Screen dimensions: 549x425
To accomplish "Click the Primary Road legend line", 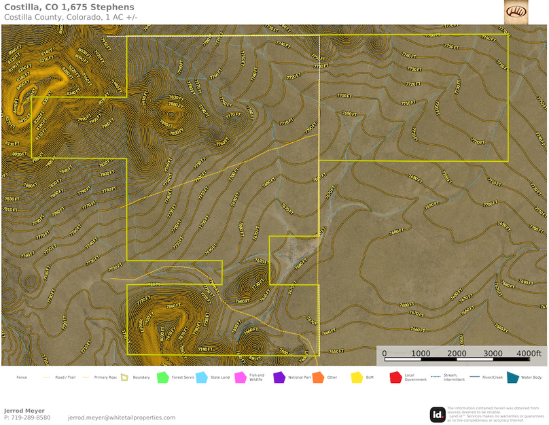I will point(86,377).
